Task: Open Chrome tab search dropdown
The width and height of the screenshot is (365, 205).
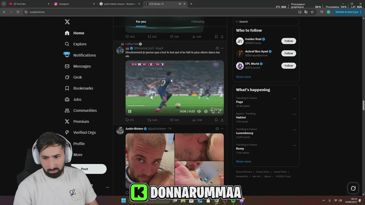Action: pyautogui.click(x=4, y=4)
